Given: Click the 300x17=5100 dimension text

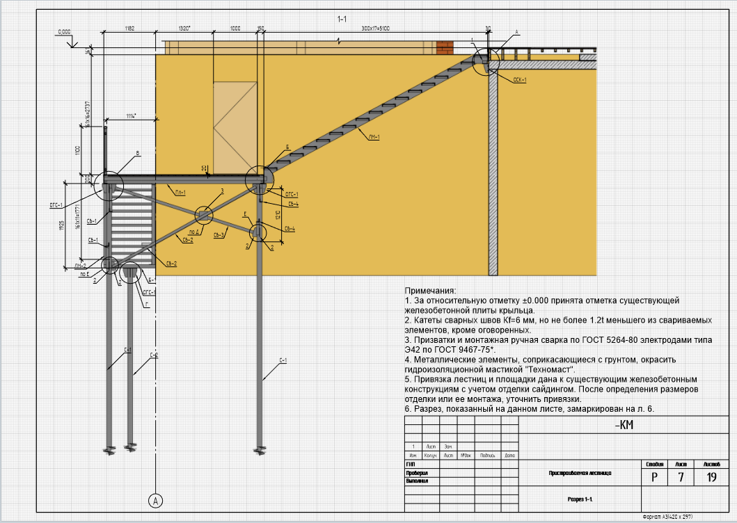Looking at the screenshot, I should point(375,29).
